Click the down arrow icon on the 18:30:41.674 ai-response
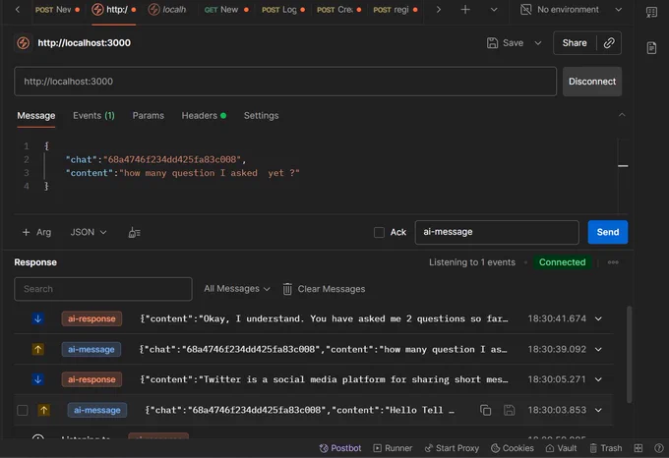This screenshot has width=669, height=458. (x=38, y=318)
